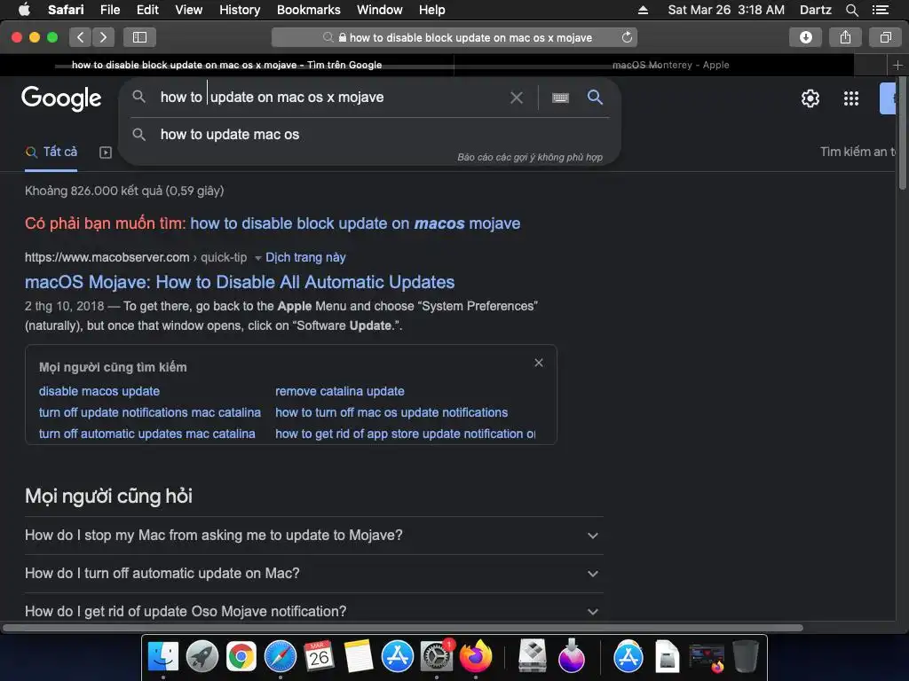
Task: Click the horizontal scrollbar at the page bottom
Action: pyautogui.click(x=403, y=628)
